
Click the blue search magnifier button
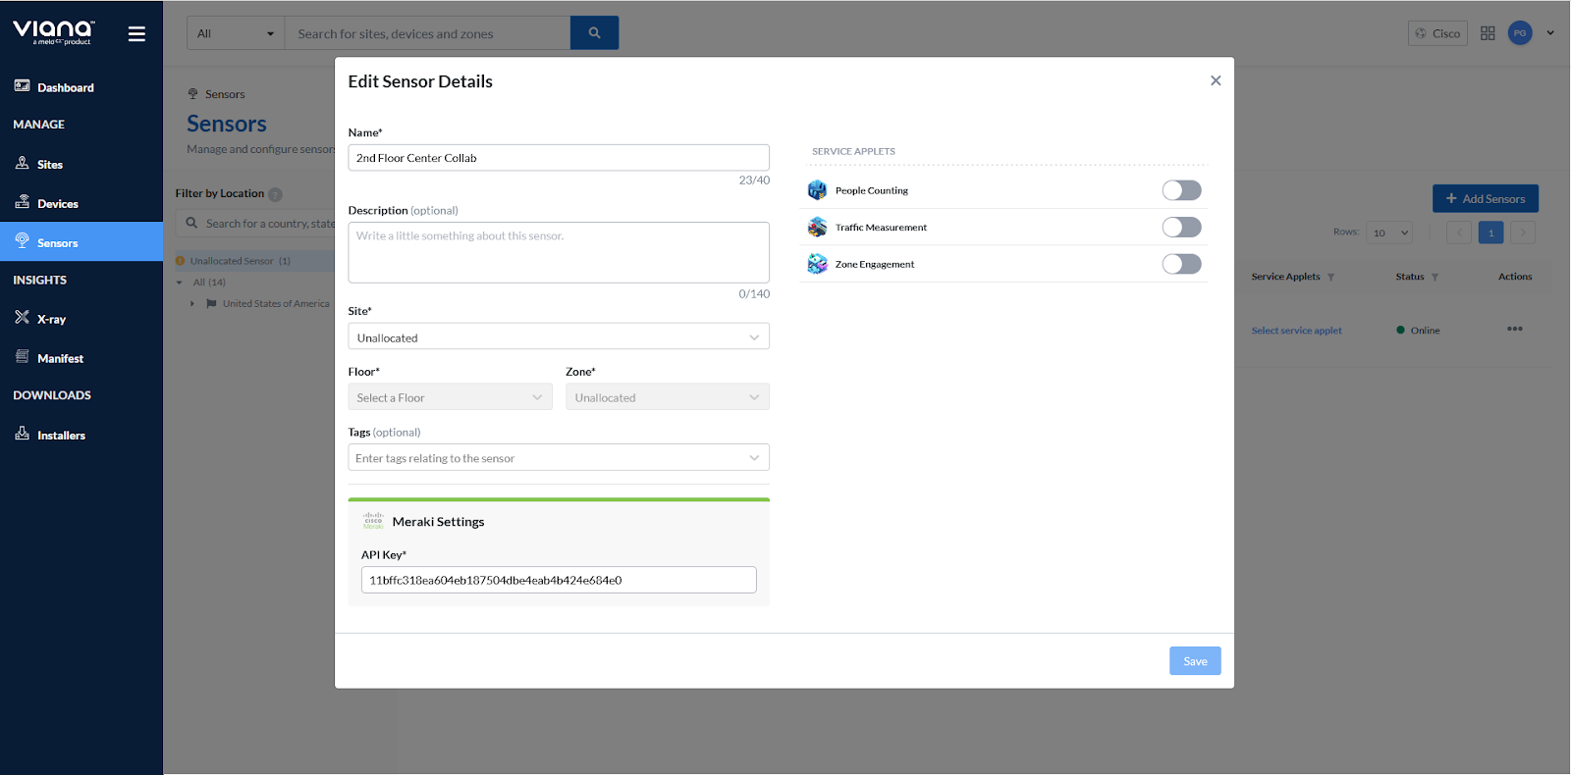point(594,33)
